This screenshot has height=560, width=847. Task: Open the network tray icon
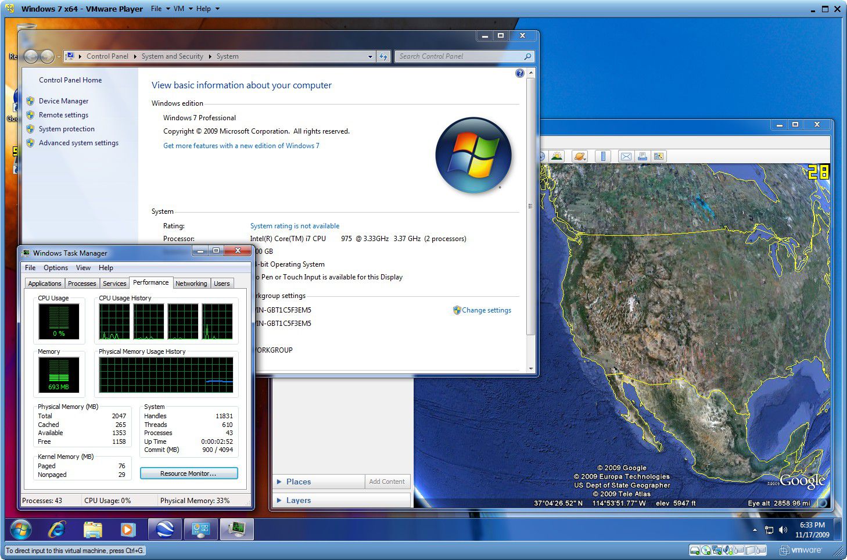pyautogui.click(x=769, y=530)
